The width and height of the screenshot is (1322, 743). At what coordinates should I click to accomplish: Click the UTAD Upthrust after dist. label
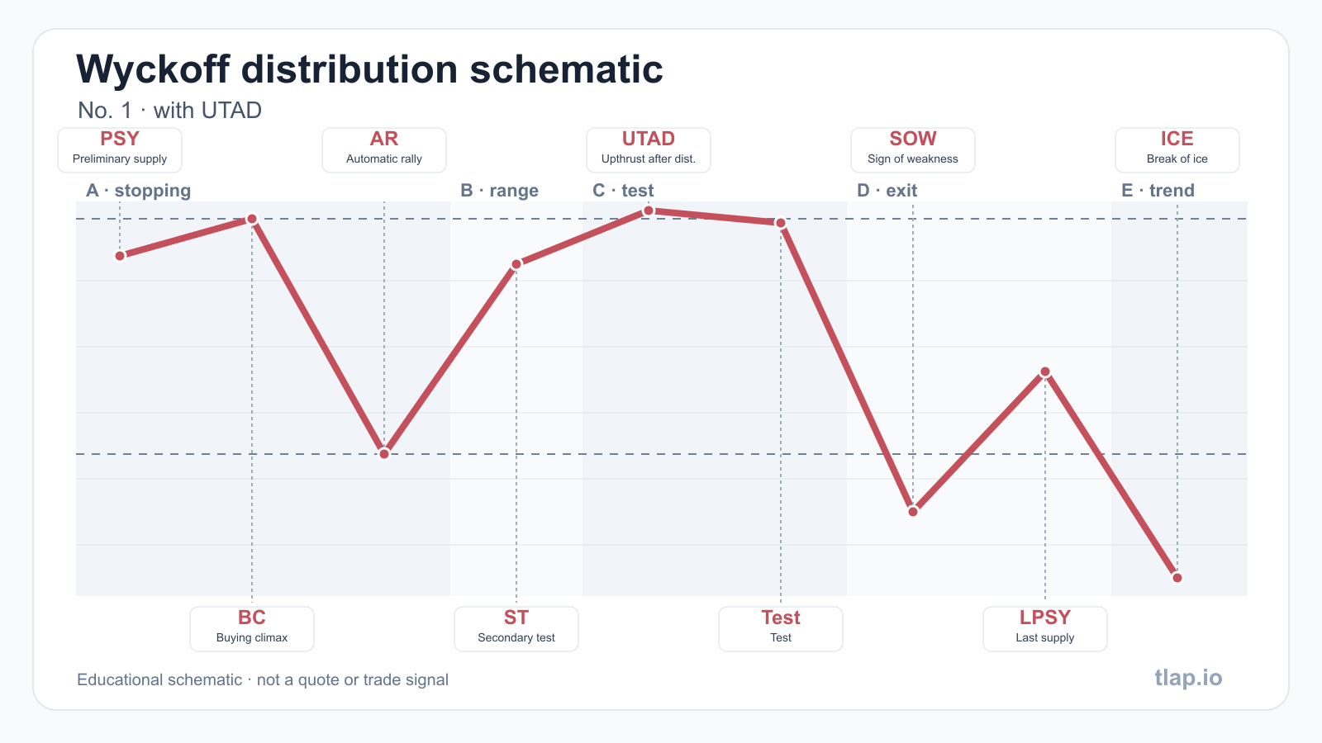click(649, 150)
